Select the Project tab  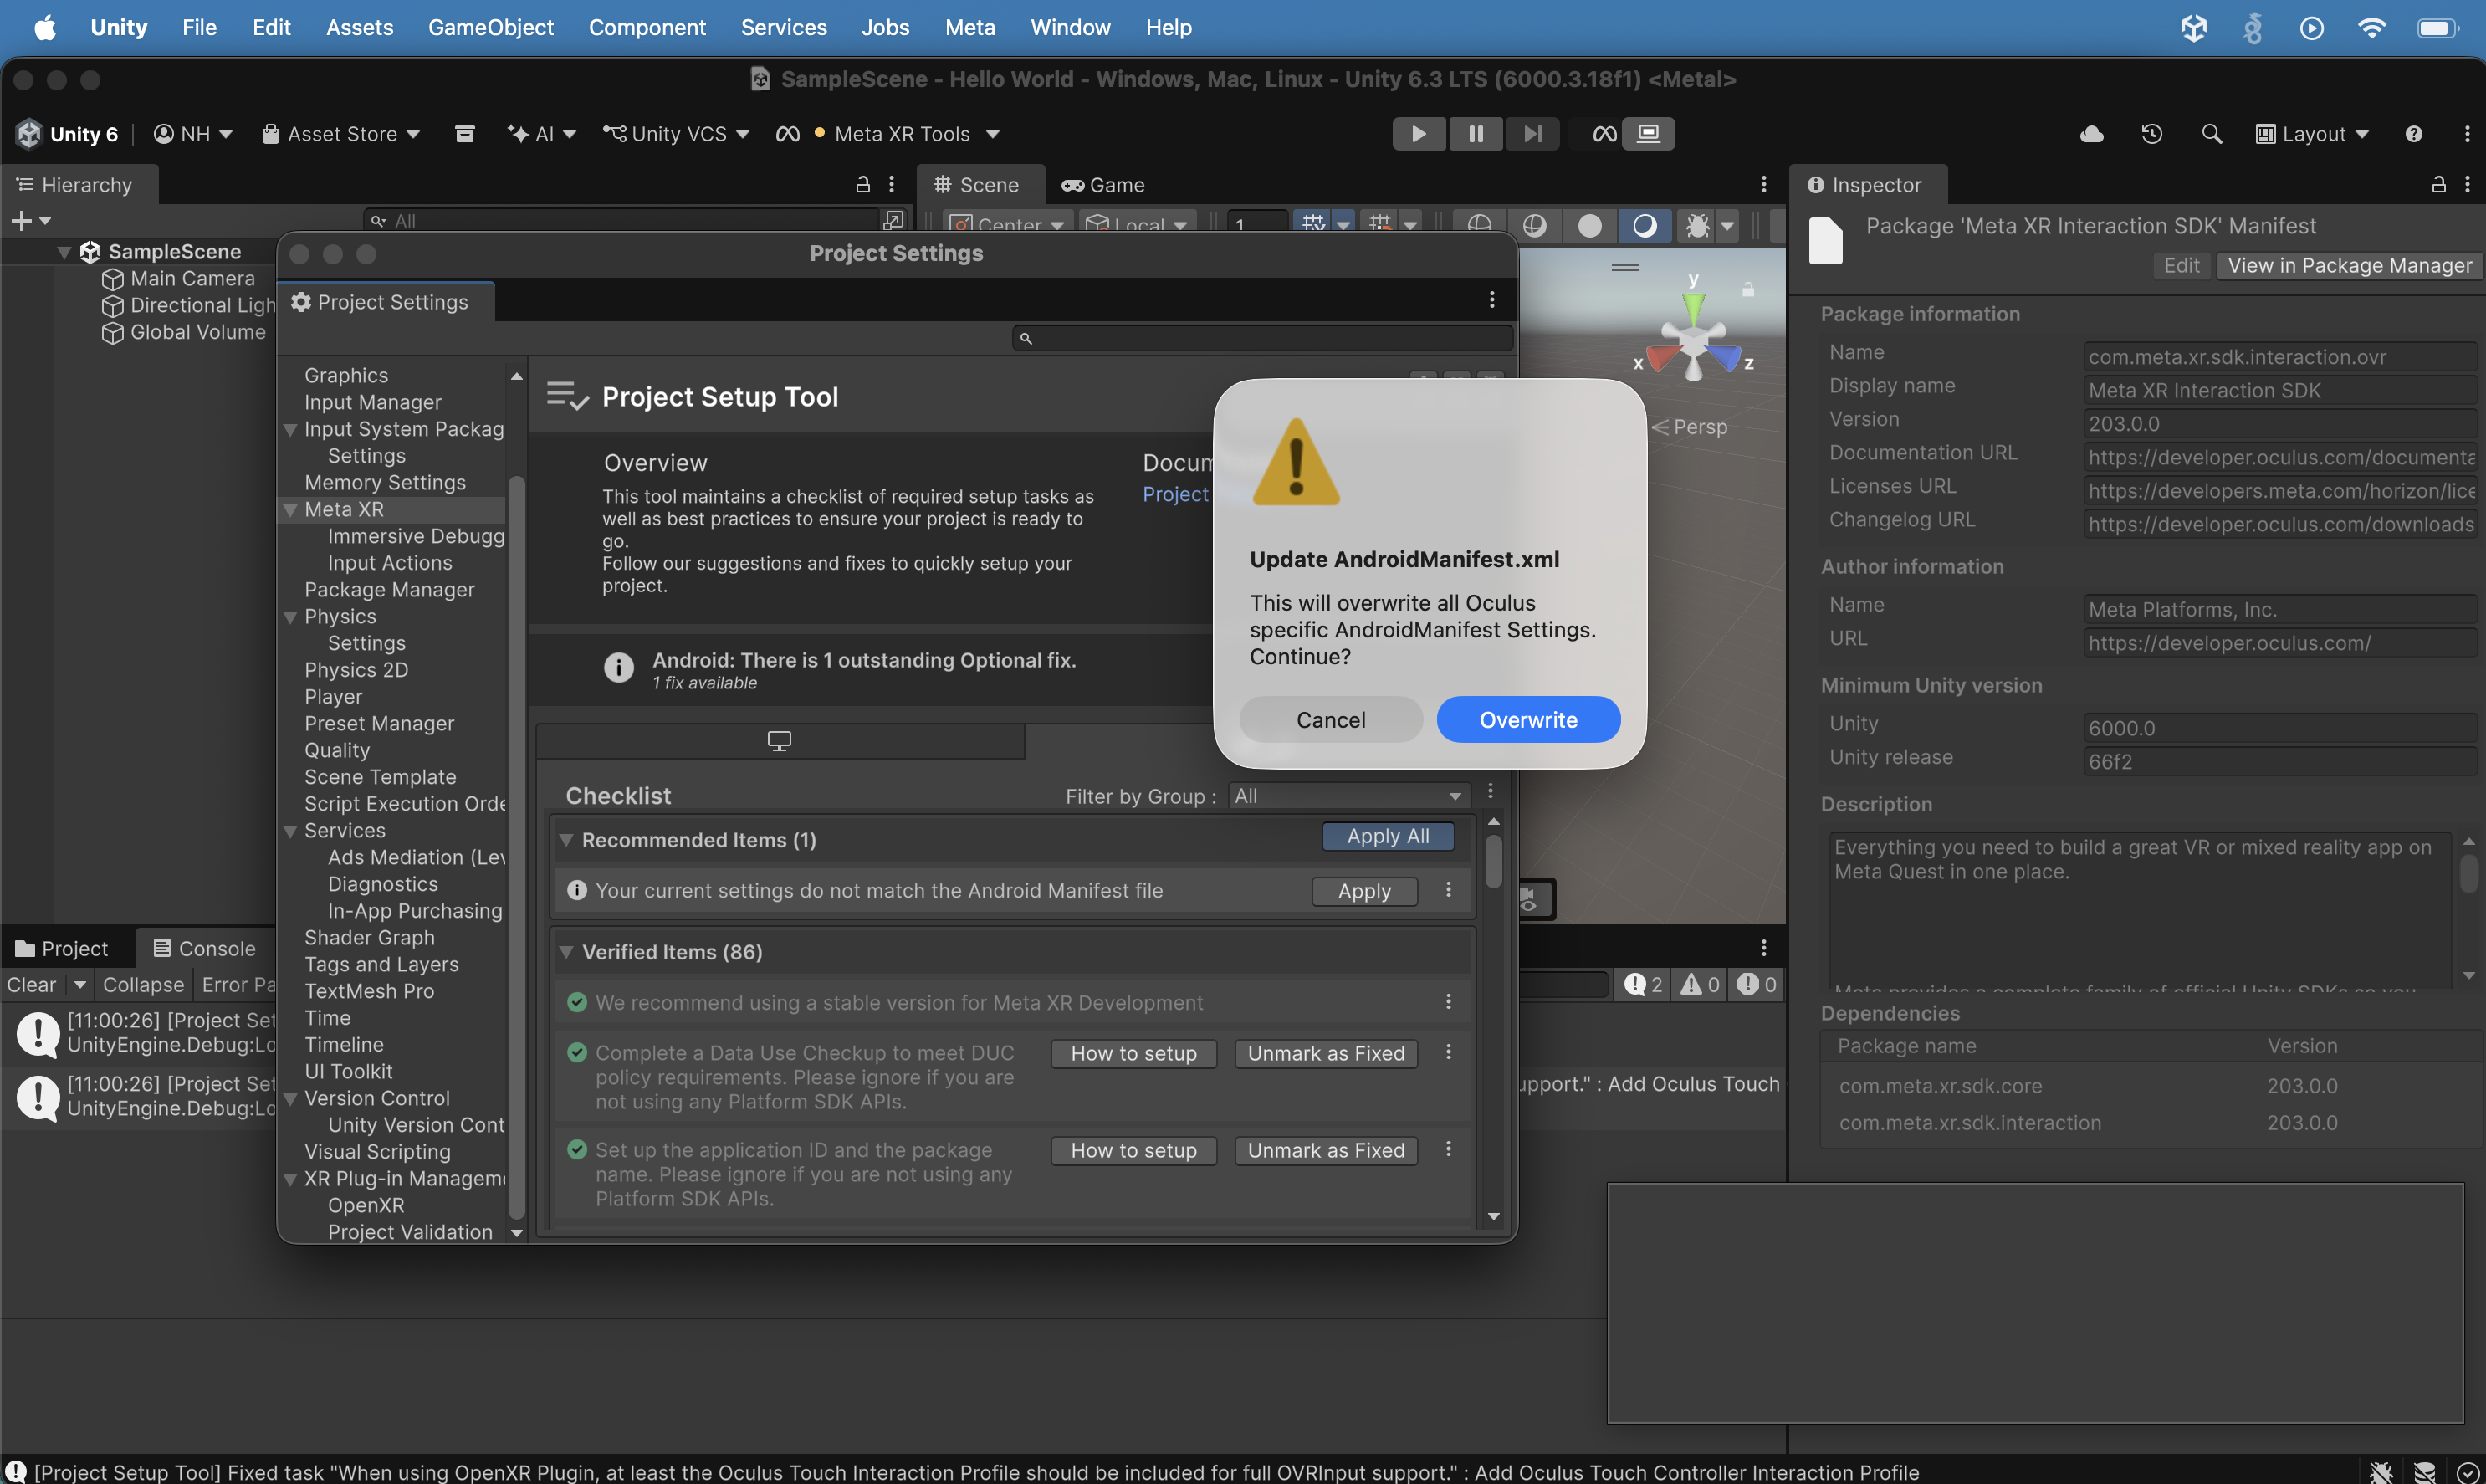click(62, 949)
